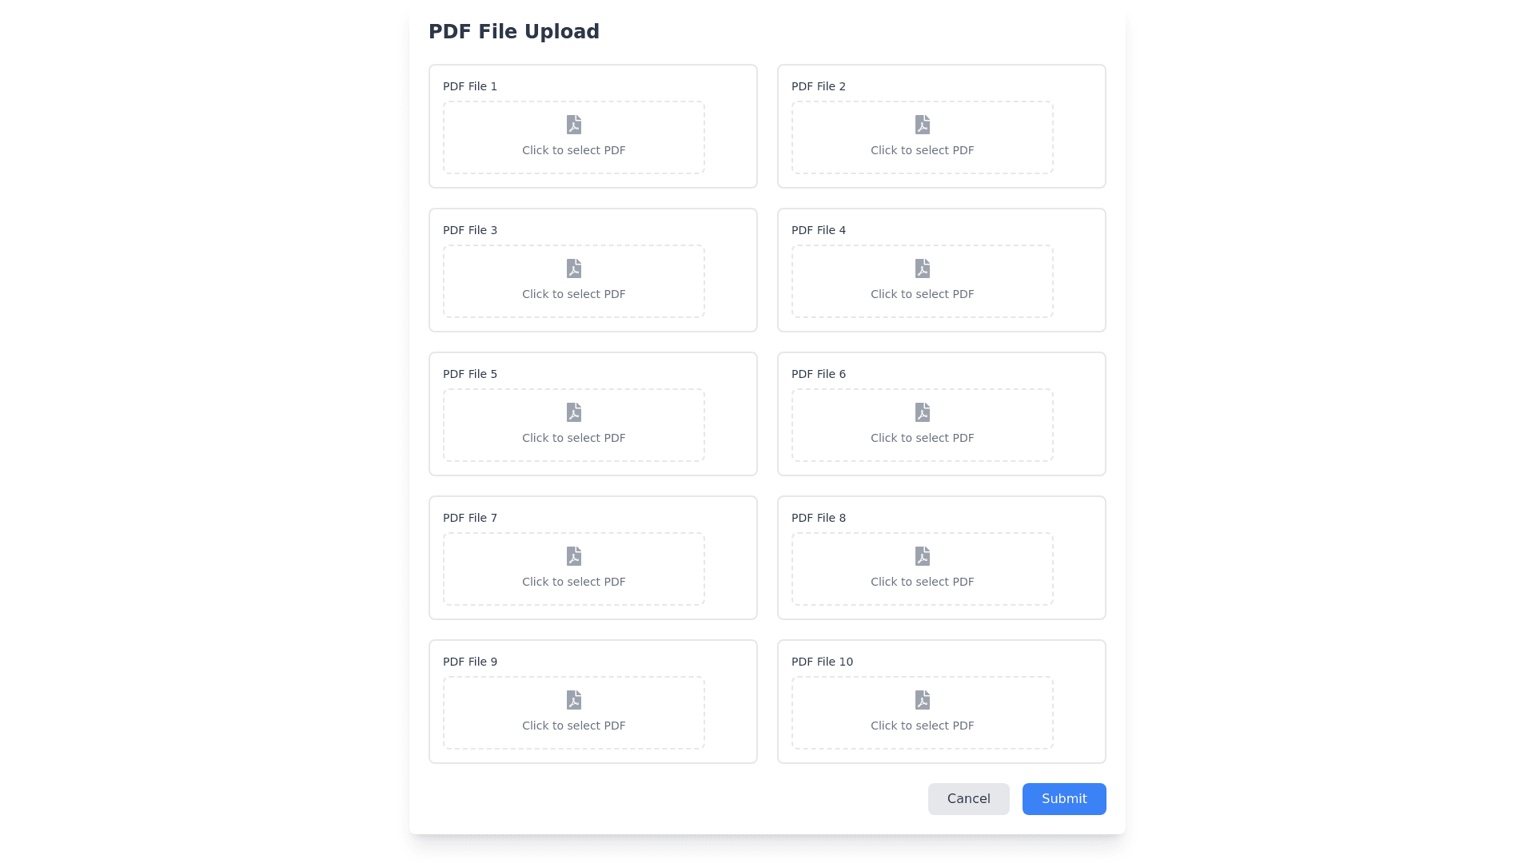
Task: Cancel the PDF file upload
Action: (x=968, y=799)
